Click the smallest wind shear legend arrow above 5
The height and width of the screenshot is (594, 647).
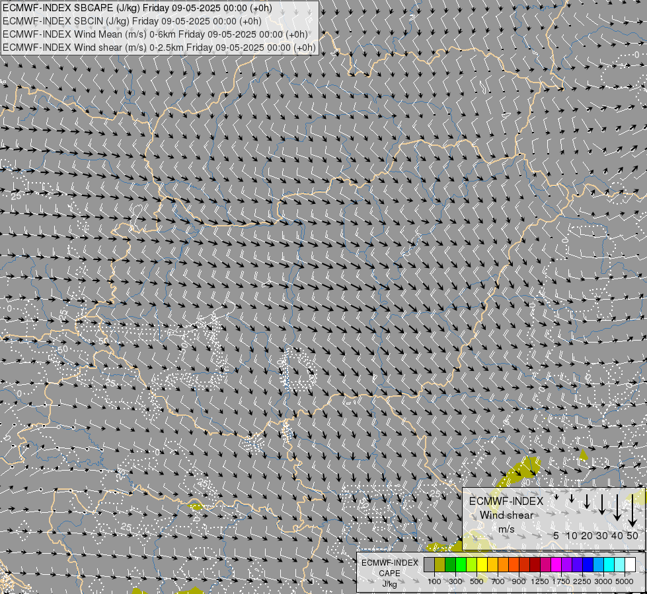coord(556,497)
